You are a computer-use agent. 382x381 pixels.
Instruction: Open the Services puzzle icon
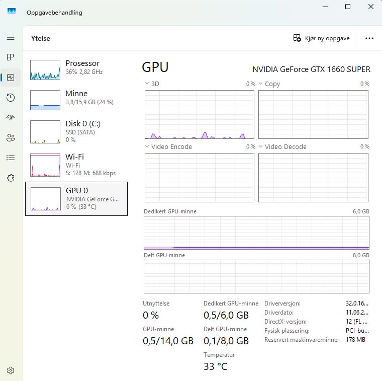pyautogui.click(x=11, y=178)
